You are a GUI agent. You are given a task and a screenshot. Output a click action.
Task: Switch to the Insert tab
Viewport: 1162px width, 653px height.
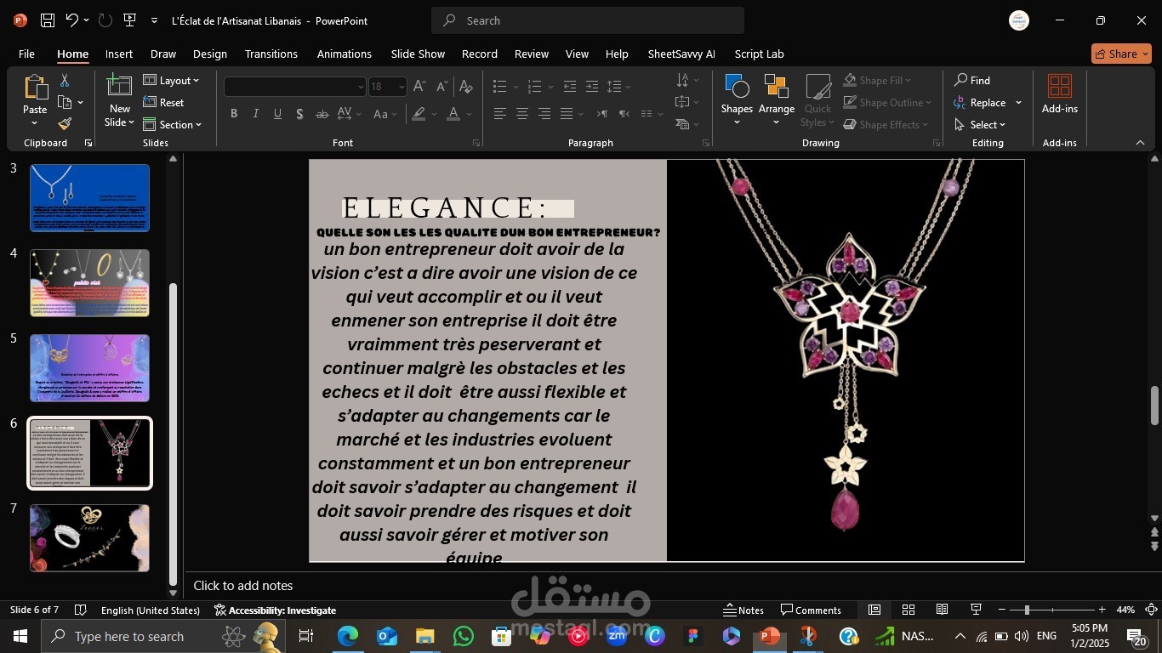pyautogui.click(x=119, y=54)
